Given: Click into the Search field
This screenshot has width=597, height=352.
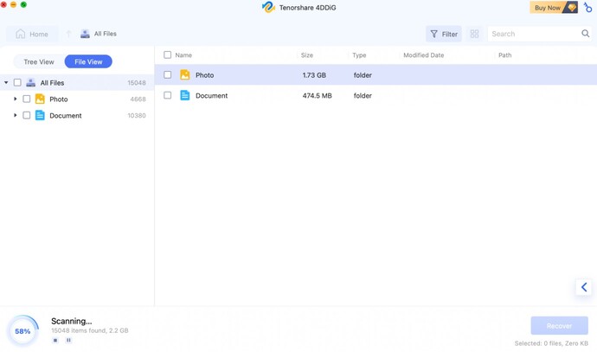Looking at the screenshot, I should 532,34.
